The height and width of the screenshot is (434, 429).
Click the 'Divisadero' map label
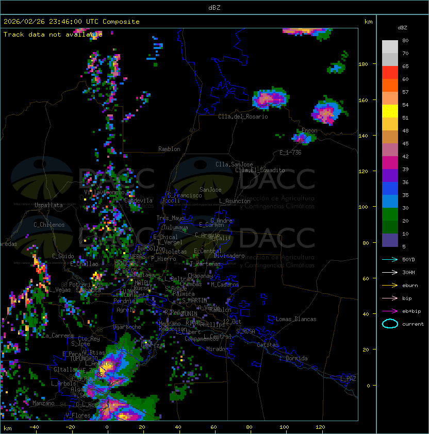[x=229, y=256]
